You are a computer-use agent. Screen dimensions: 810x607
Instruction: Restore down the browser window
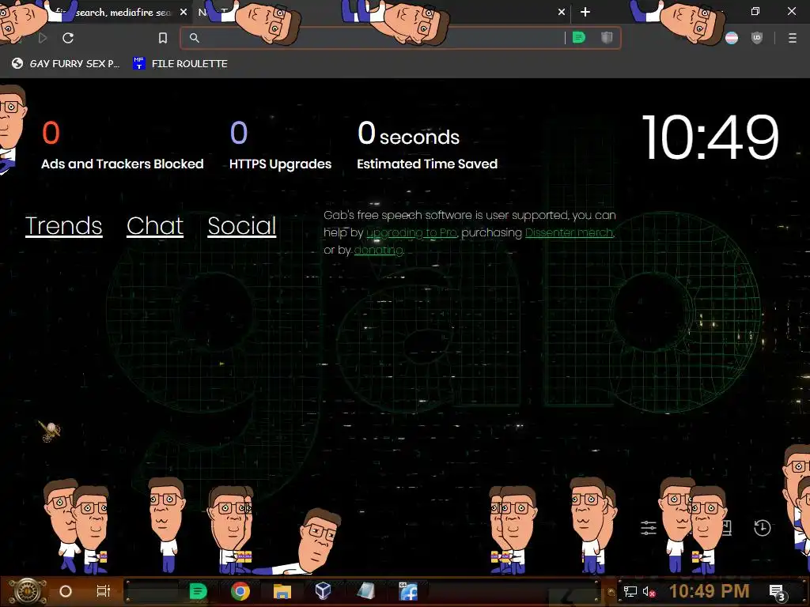755,11
